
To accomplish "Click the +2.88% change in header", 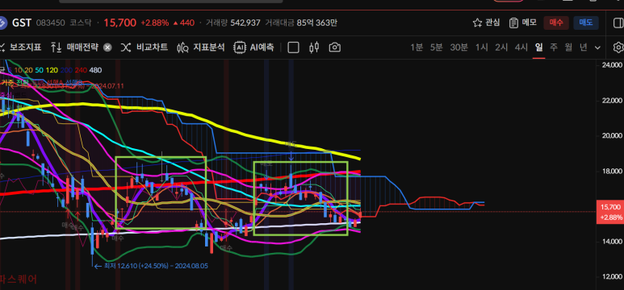I will pyautogui.click(x=154, y=23).
